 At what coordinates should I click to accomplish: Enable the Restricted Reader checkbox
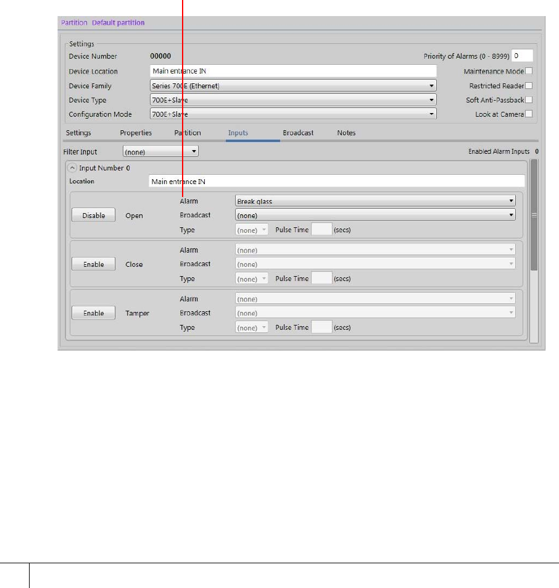[x=529, y=85]
